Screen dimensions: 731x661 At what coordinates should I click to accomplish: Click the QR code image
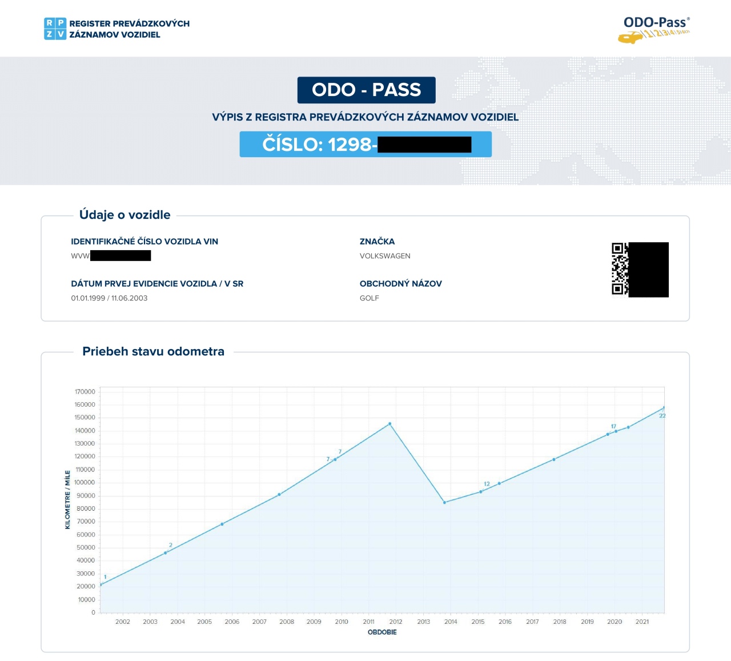pos(640,270)
